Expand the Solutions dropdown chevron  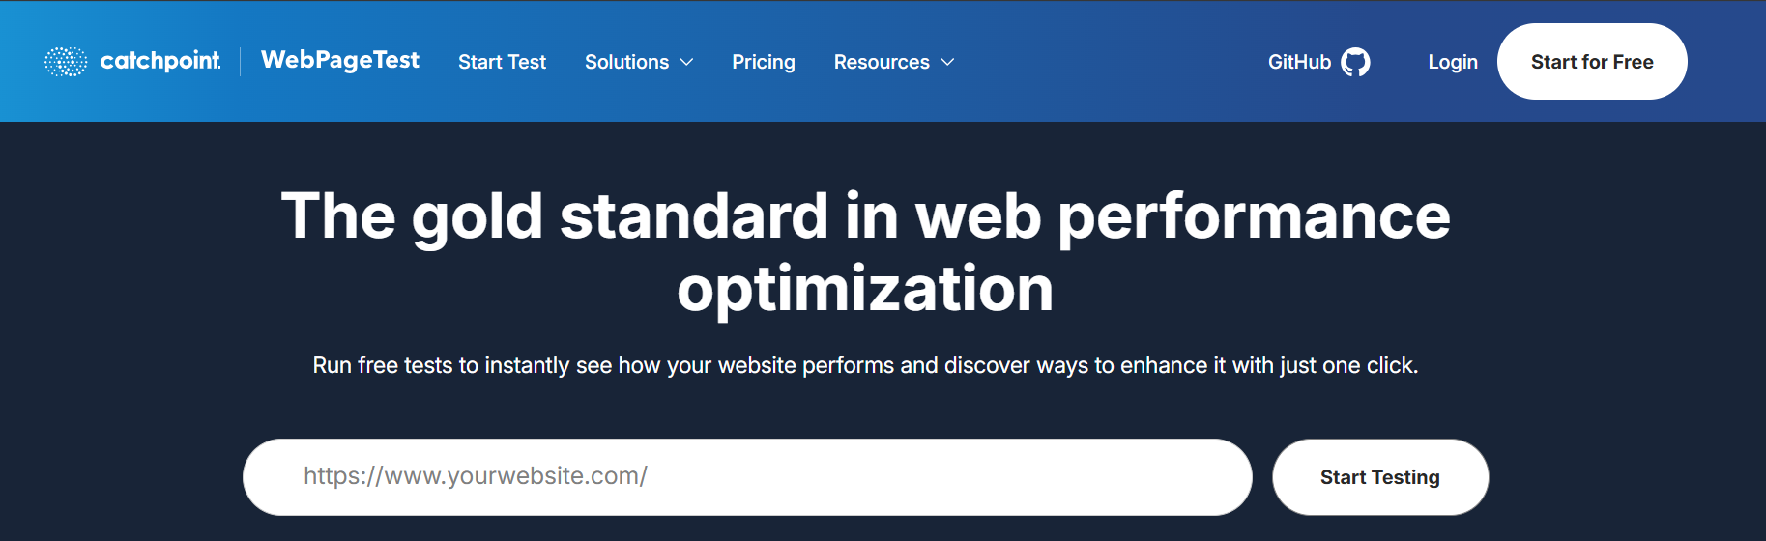(x=687, y=62)
